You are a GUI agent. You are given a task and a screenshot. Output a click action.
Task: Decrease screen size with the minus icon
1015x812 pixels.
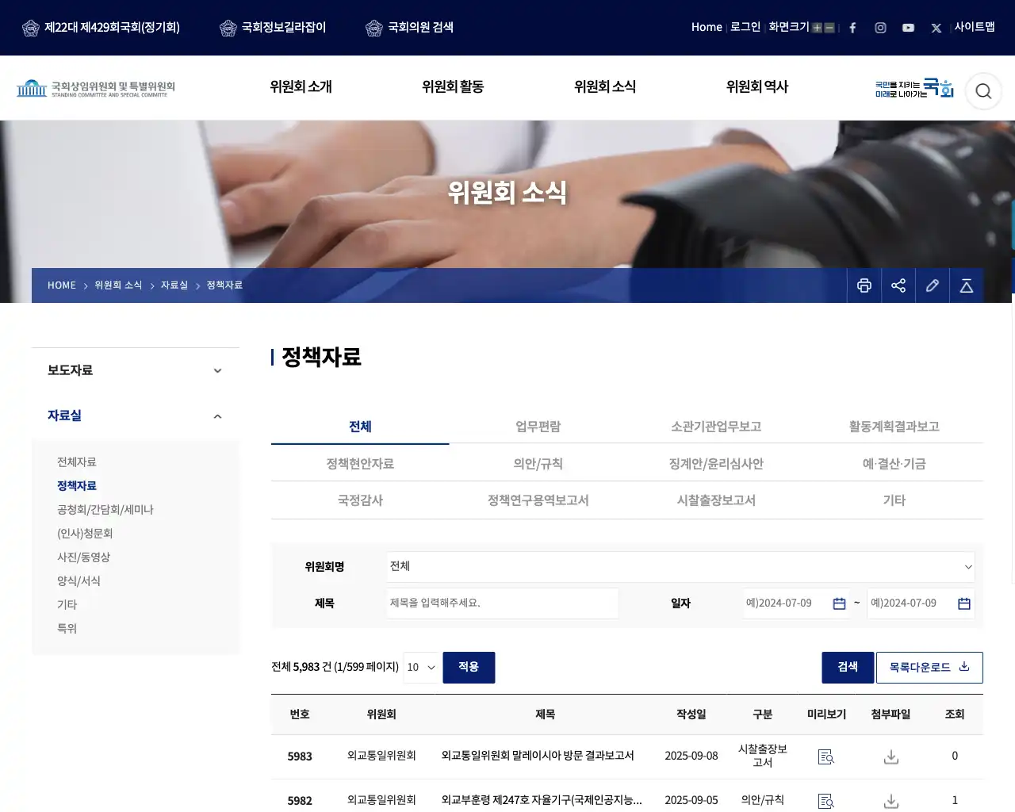829,28
